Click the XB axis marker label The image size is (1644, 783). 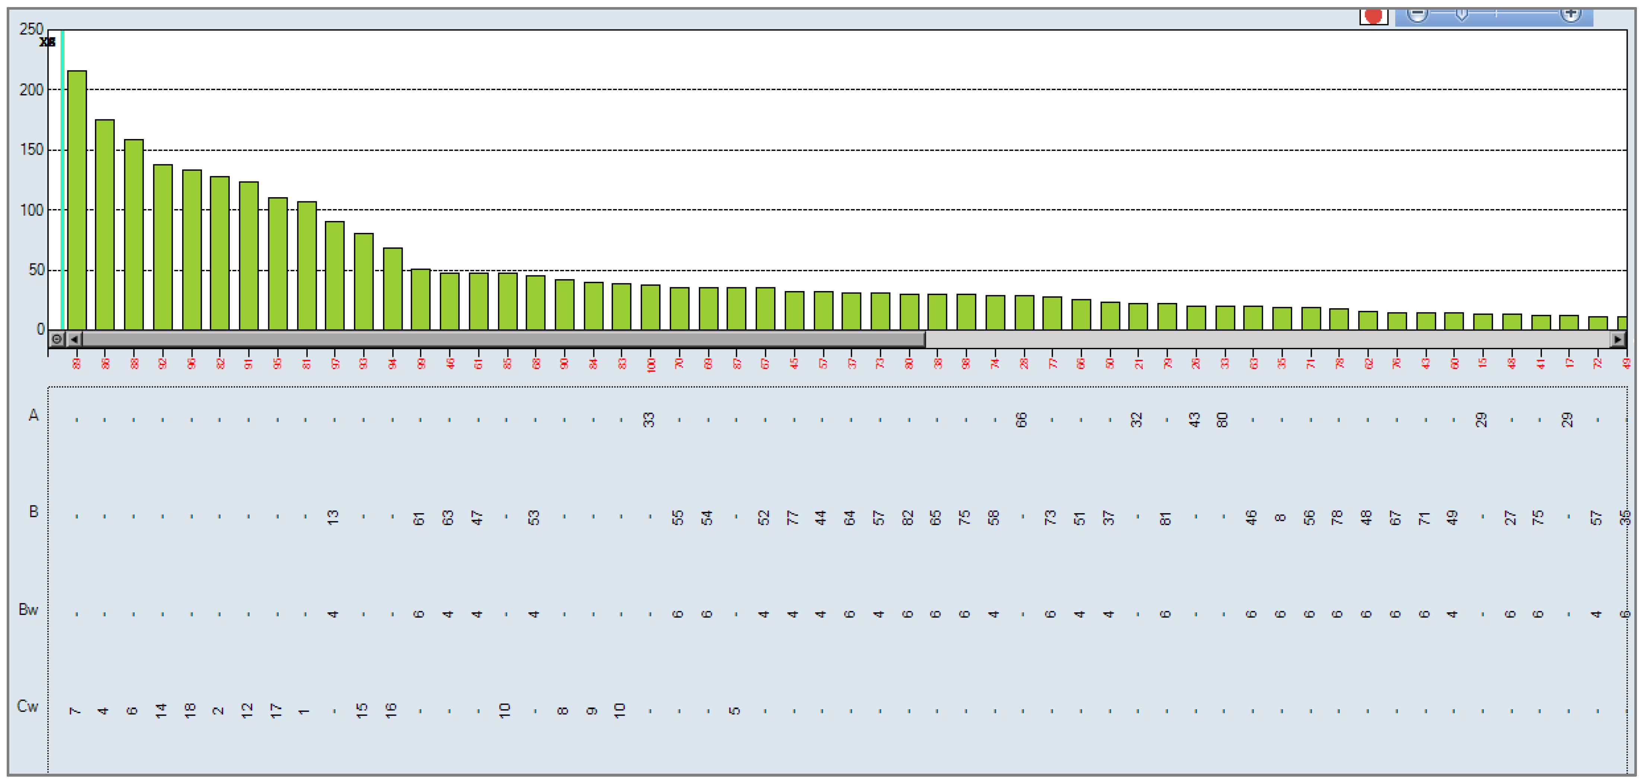pos(47,43)
